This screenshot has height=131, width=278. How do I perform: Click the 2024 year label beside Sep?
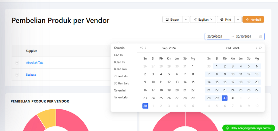point(172,48)
